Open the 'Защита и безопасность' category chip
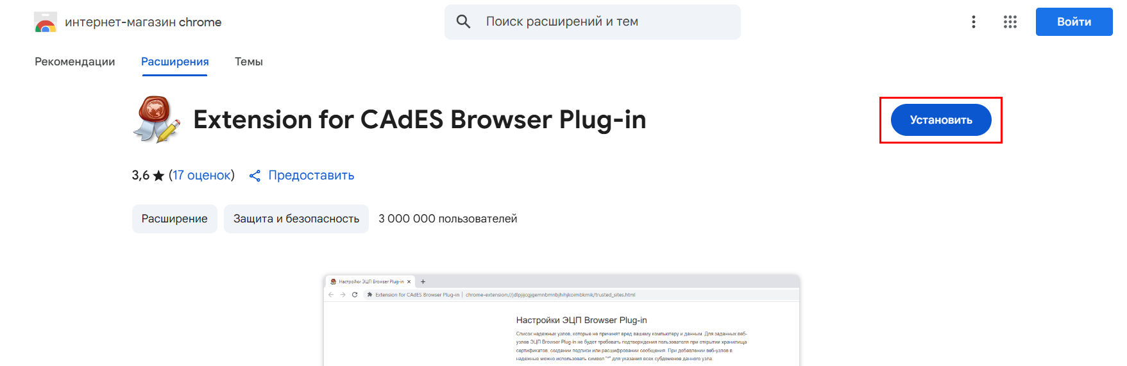1127x366 pixels. click(296, 219)
